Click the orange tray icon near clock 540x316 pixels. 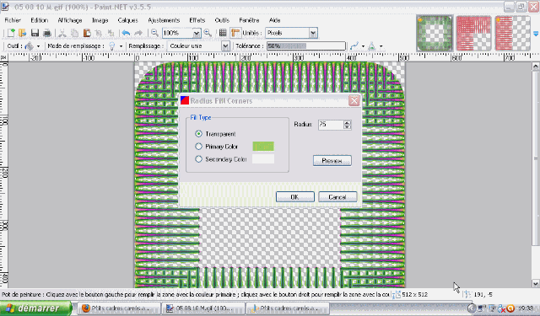(511, 308)
